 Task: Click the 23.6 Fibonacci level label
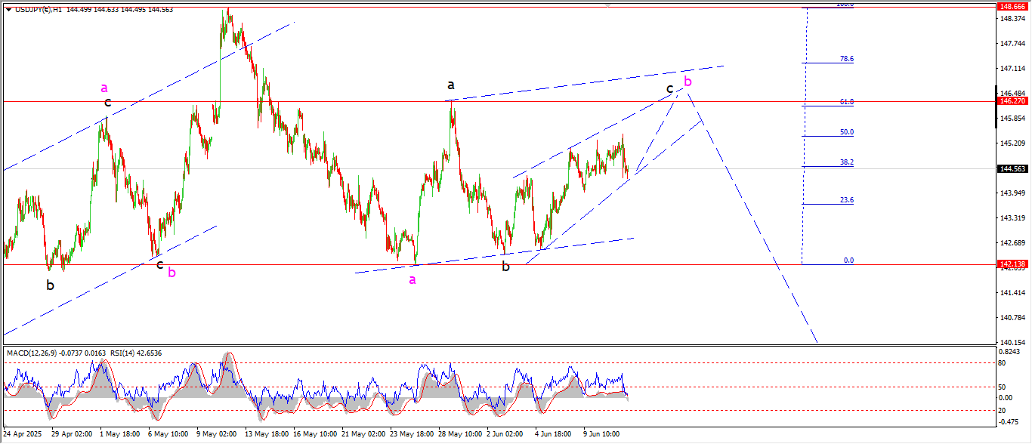[847, 200]
